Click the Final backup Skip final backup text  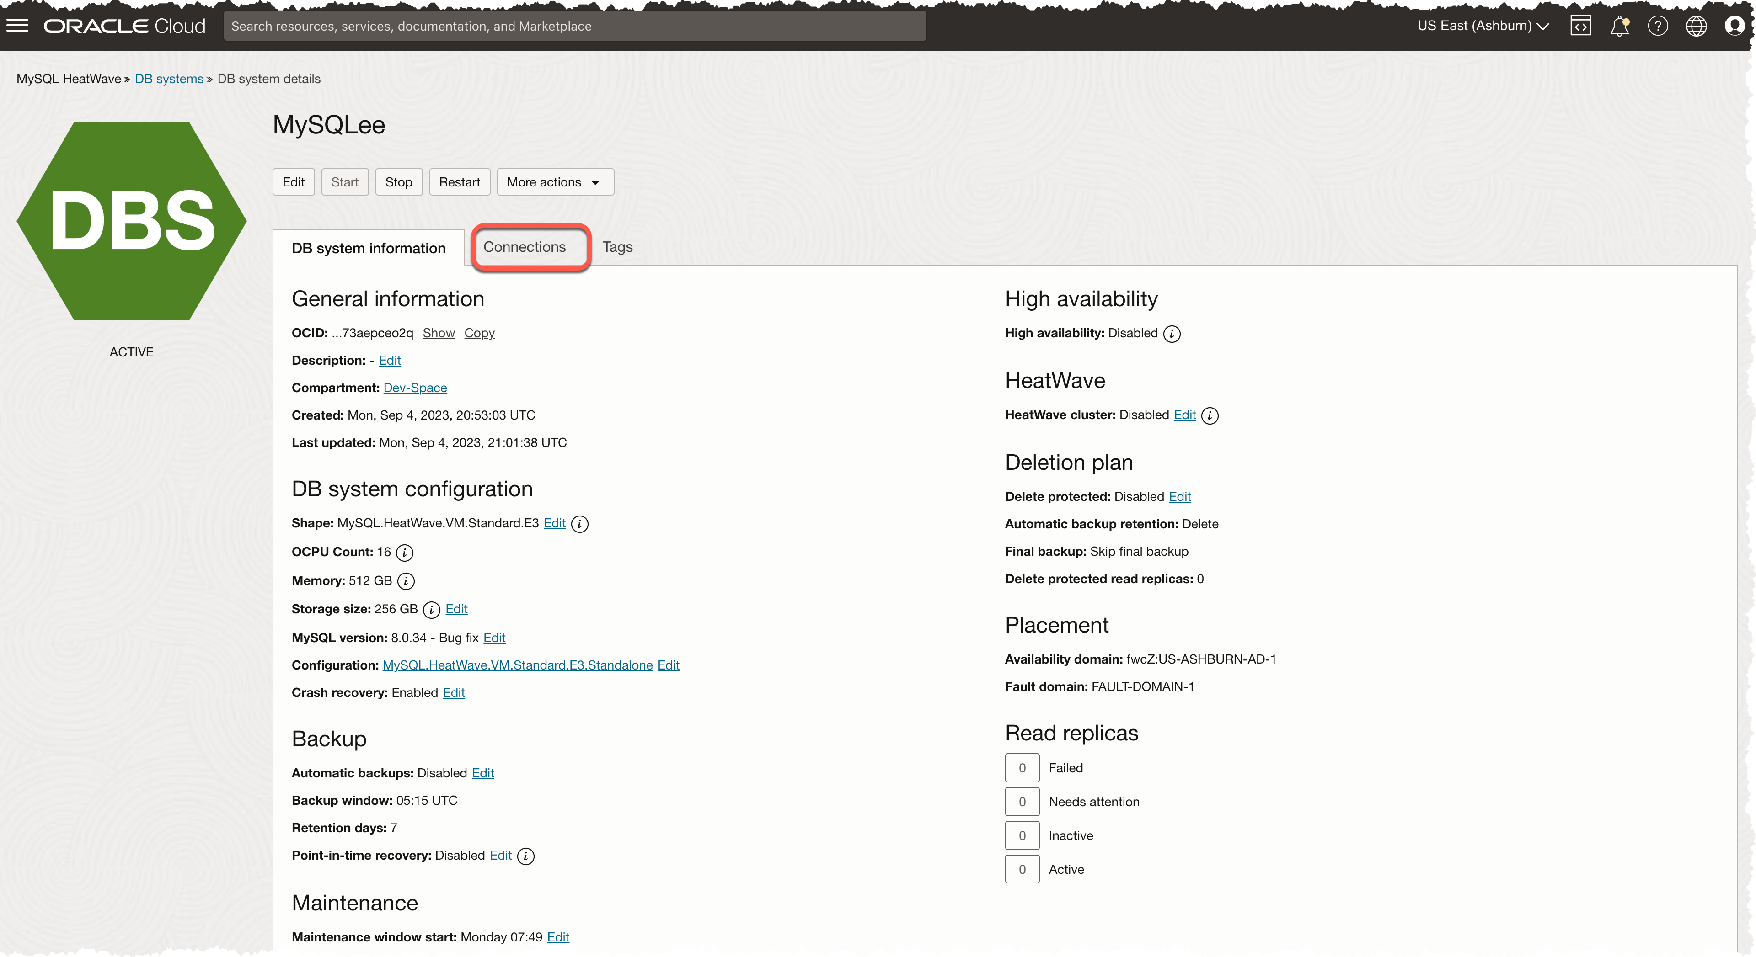(1139, 552)
